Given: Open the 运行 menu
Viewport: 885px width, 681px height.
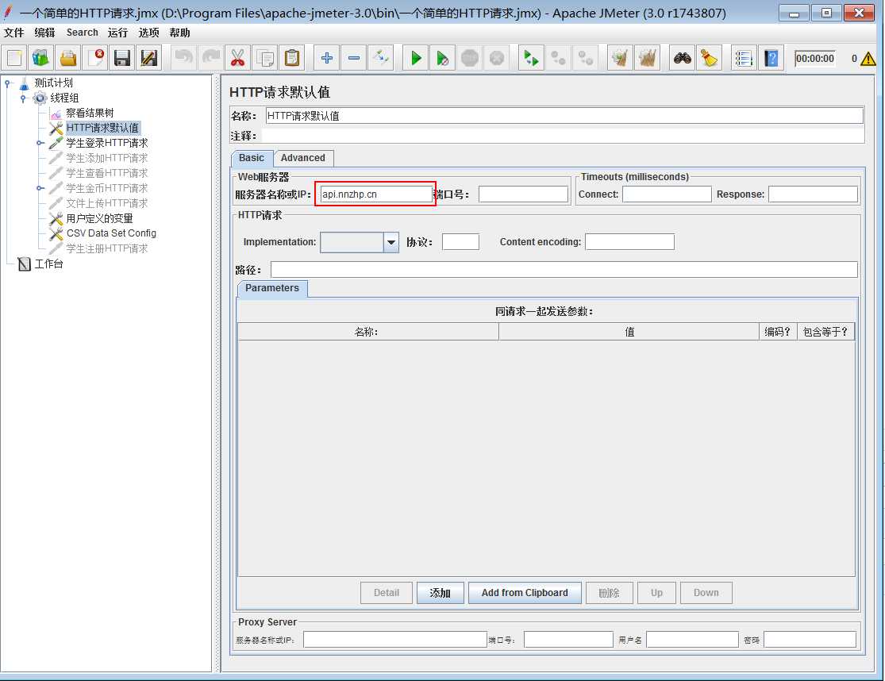Looking at the screenshot, I should (x=118, y=33).
